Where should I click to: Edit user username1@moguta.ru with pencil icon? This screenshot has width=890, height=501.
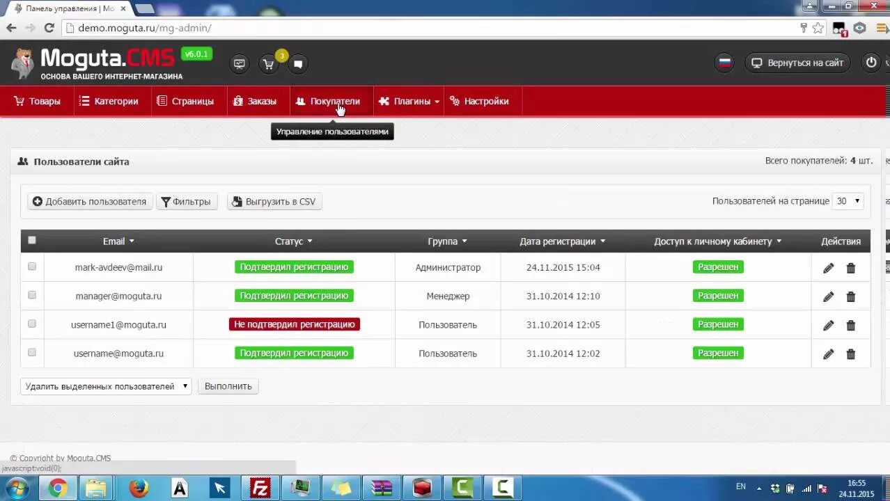point(828,325)
